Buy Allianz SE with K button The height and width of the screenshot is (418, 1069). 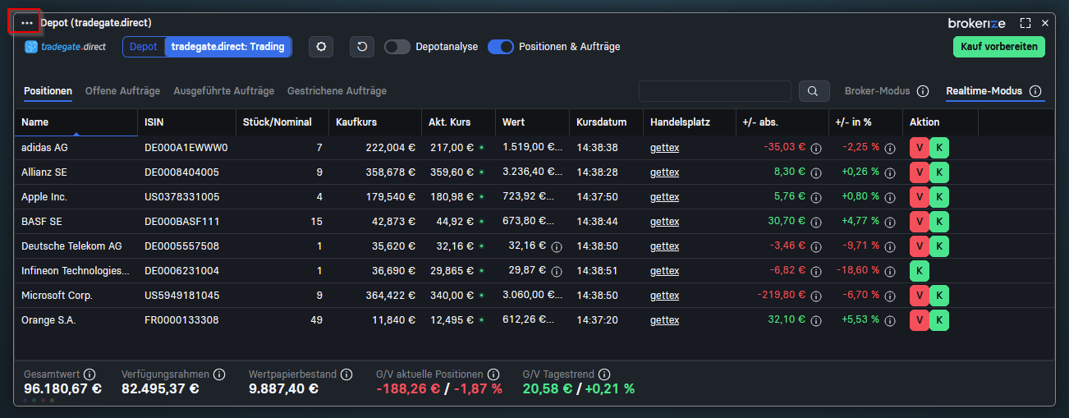939,173
